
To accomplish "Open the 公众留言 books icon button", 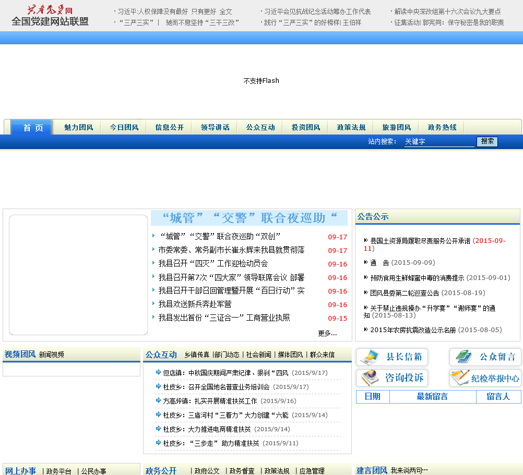I will 485,357.
